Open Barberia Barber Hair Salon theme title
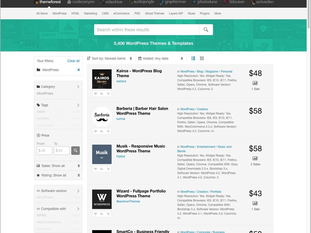This screenshot has width=311, height=233. (142, 111)
